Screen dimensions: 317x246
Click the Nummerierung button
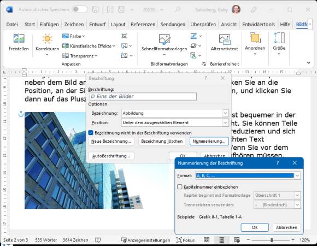pyautogui.click(x=209, y=141)
